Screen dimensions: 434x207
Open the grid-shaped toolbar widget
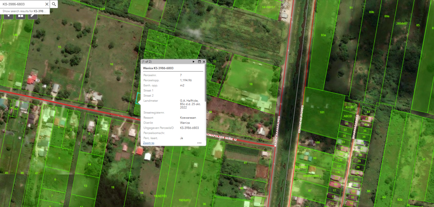point(20,16)
